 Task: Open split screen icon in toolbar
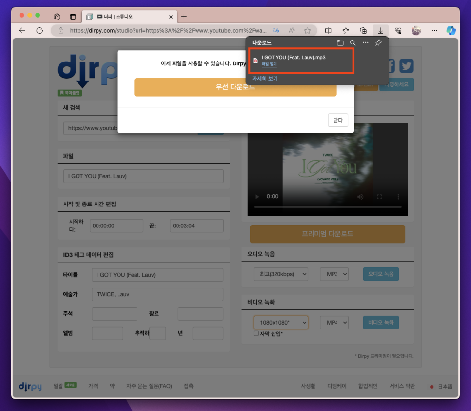pos(328,30)
